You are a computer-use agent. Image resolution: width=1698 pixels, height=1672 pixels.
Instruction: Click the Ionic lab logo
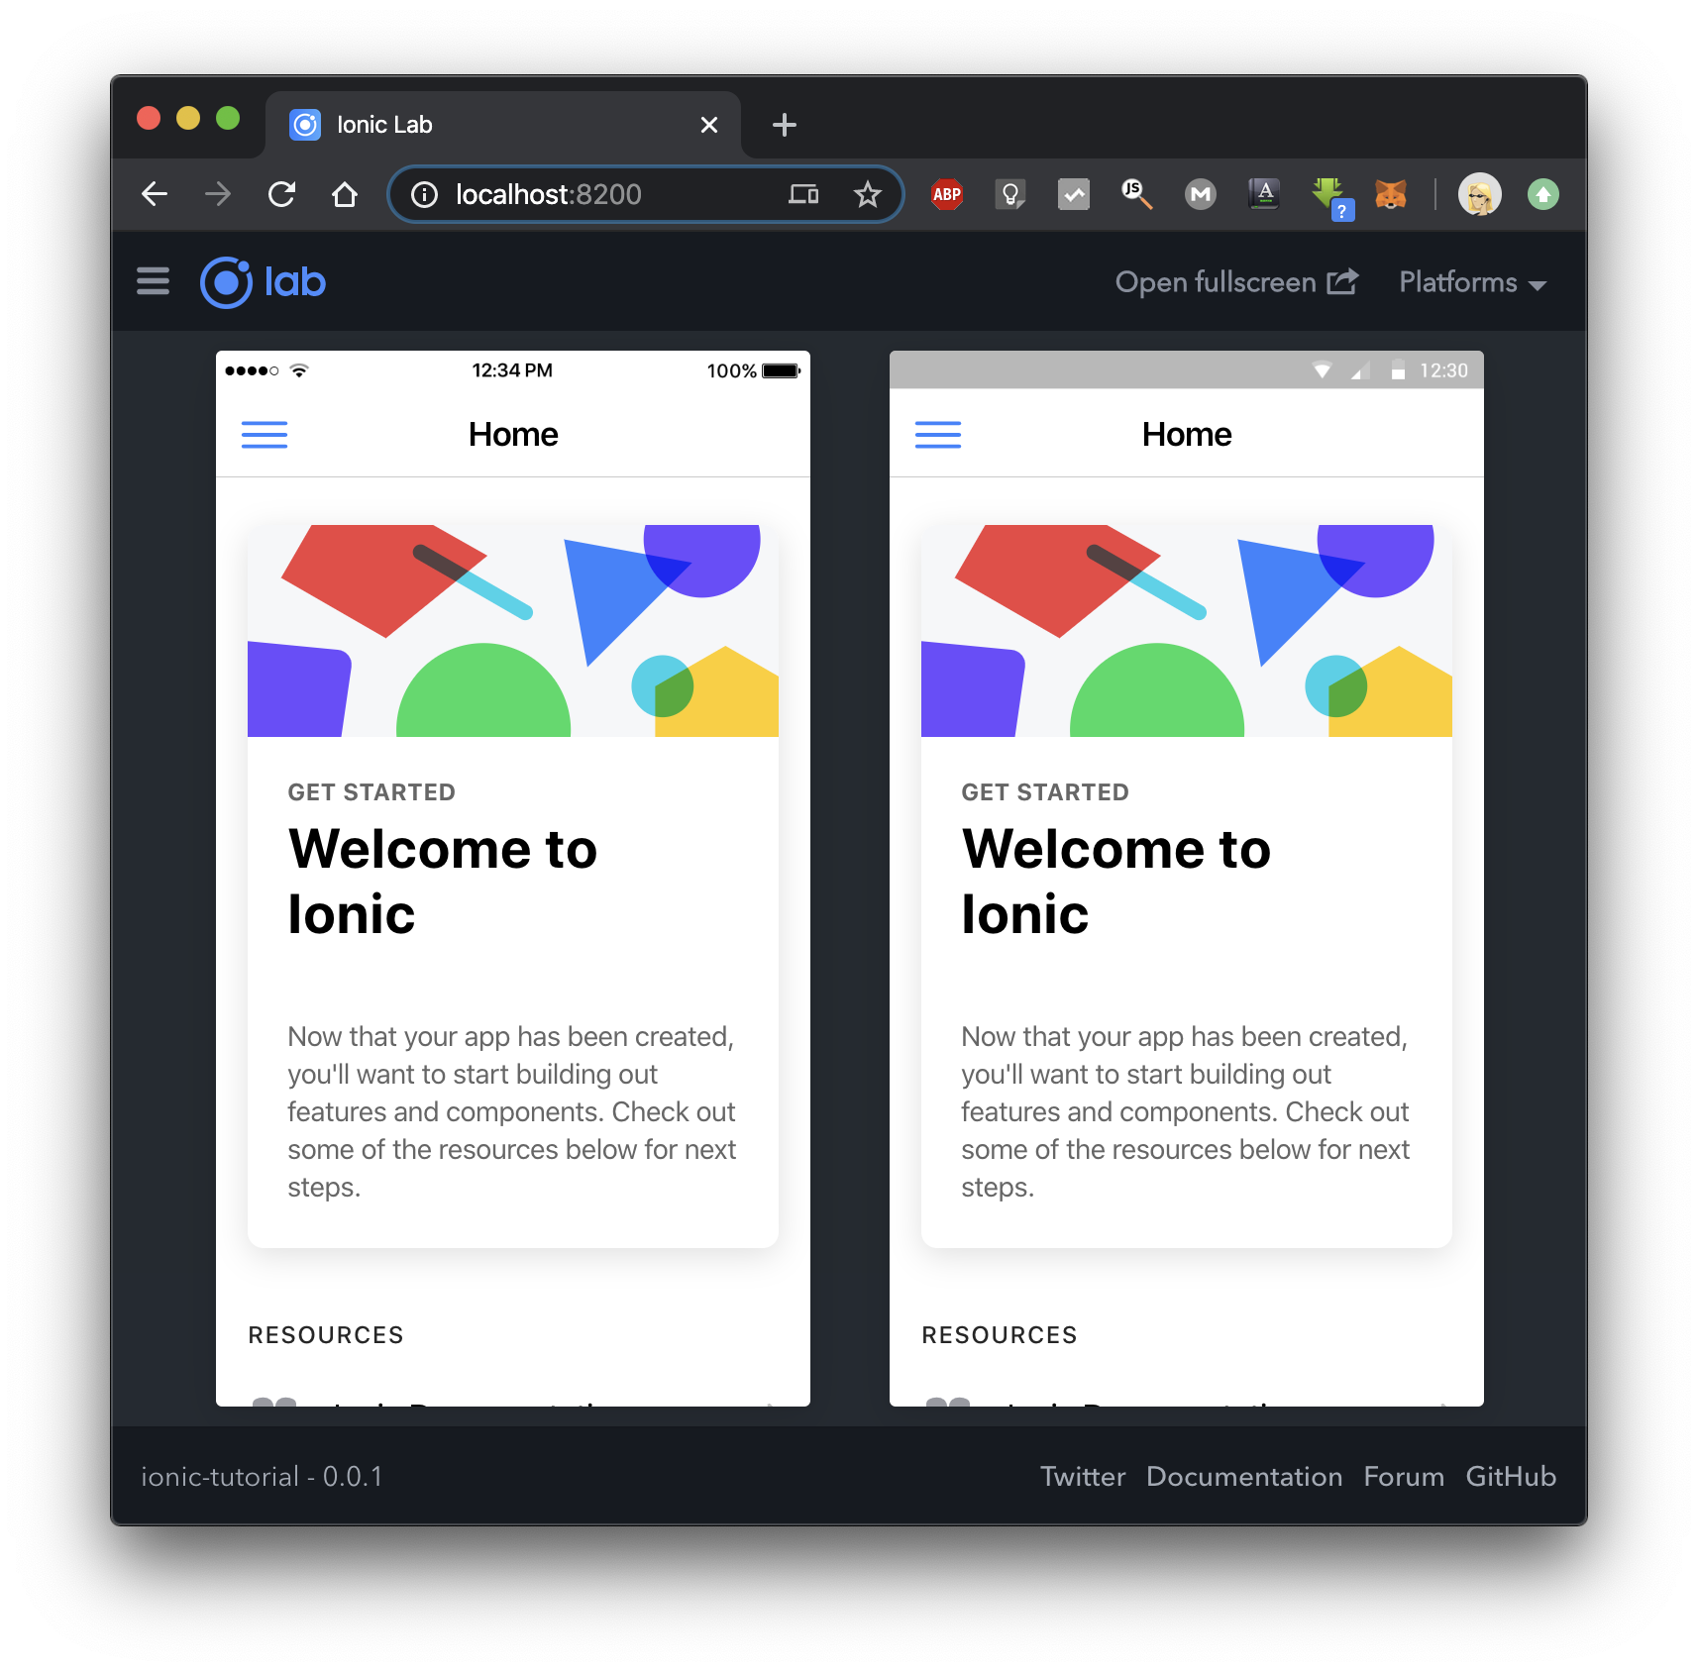[x=264, y=282]
